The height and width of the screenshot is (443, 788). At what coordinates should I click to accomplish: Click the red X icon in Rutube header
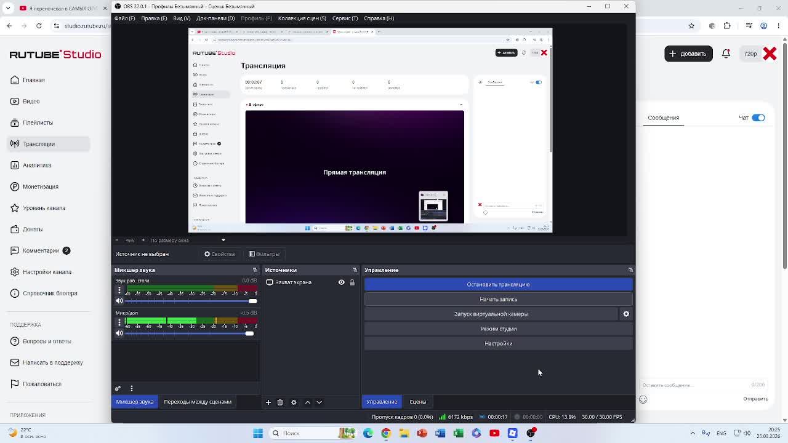point(770,54)
